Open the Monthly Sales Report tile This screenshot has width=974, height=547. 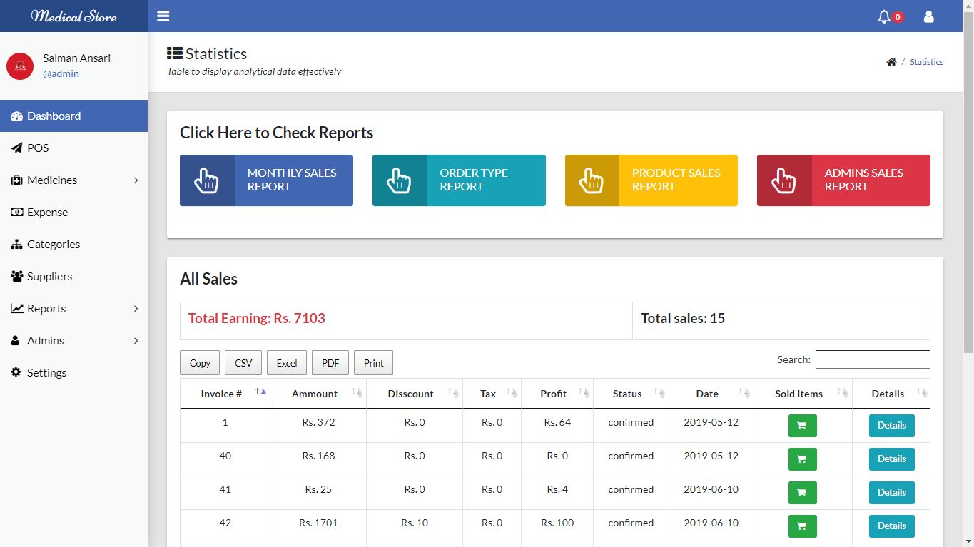(266, 180)
